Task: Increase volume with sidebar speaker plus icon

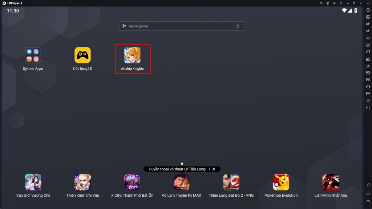Action: coord(368,24)
